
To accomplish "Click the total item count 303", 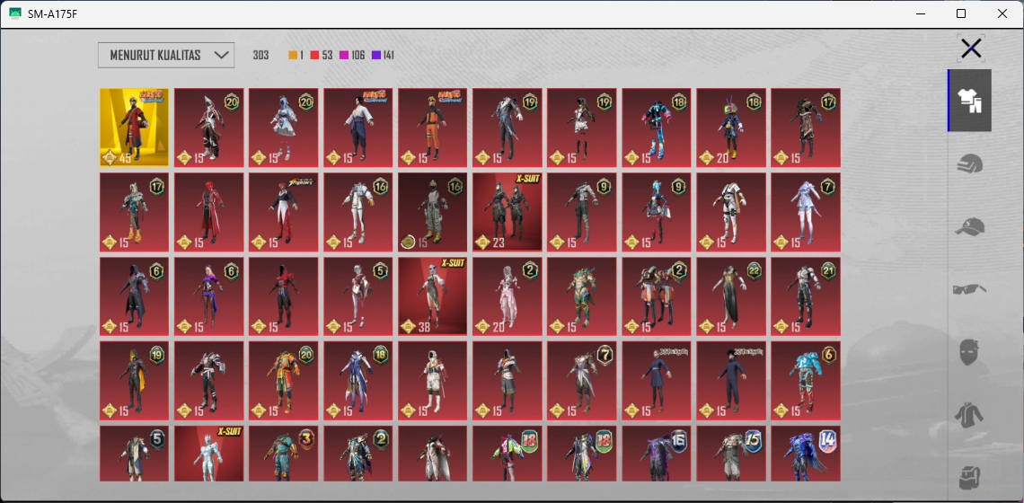I will coord(260,56).
